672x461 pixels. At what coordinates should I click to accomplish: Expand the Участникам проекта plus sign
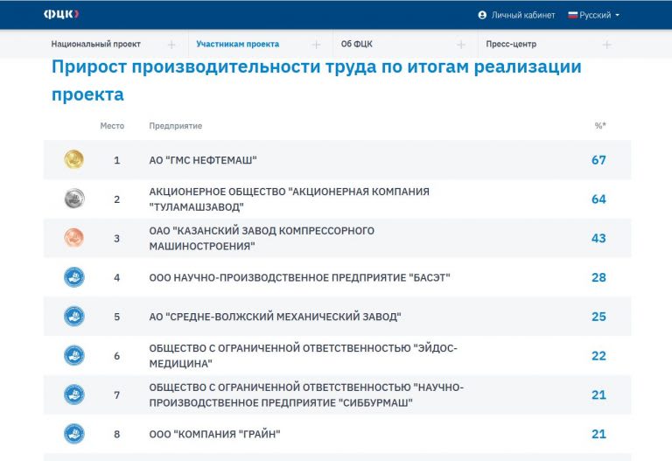[316, 45]
